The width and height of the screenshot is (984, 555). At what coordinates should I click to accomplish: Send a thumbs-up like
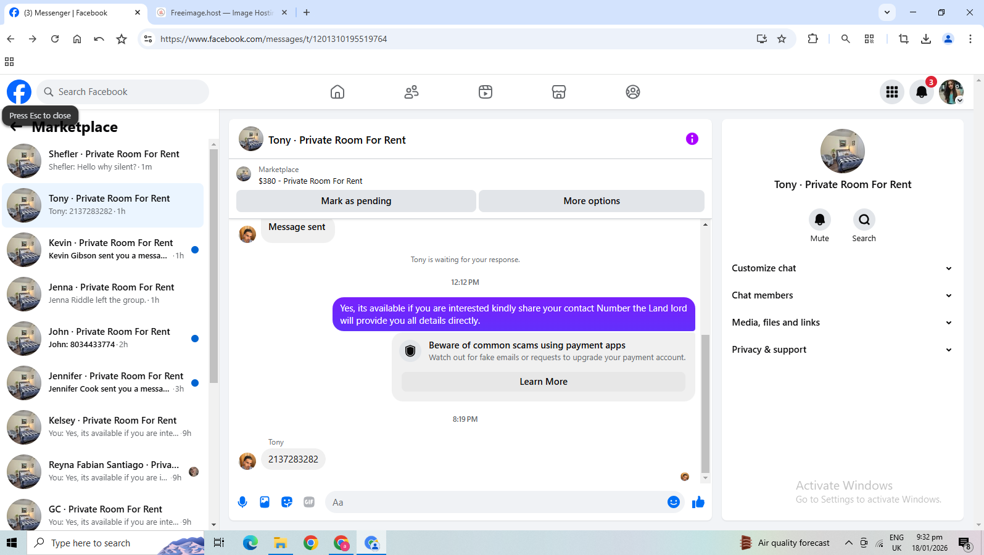click(x=698, y=502)
